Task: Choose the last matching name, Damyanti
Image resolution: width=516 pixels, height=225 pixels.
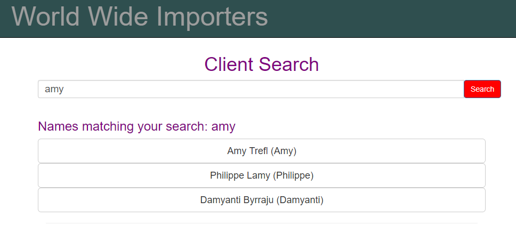Action: point(262,200)
